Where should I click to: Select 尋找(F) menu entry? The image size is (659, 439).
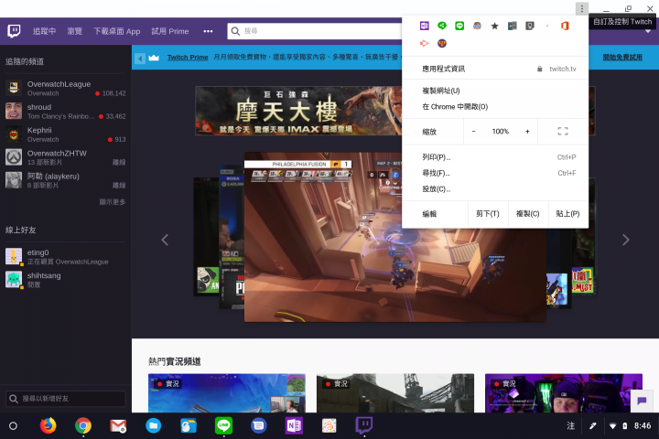coord(495,173)
